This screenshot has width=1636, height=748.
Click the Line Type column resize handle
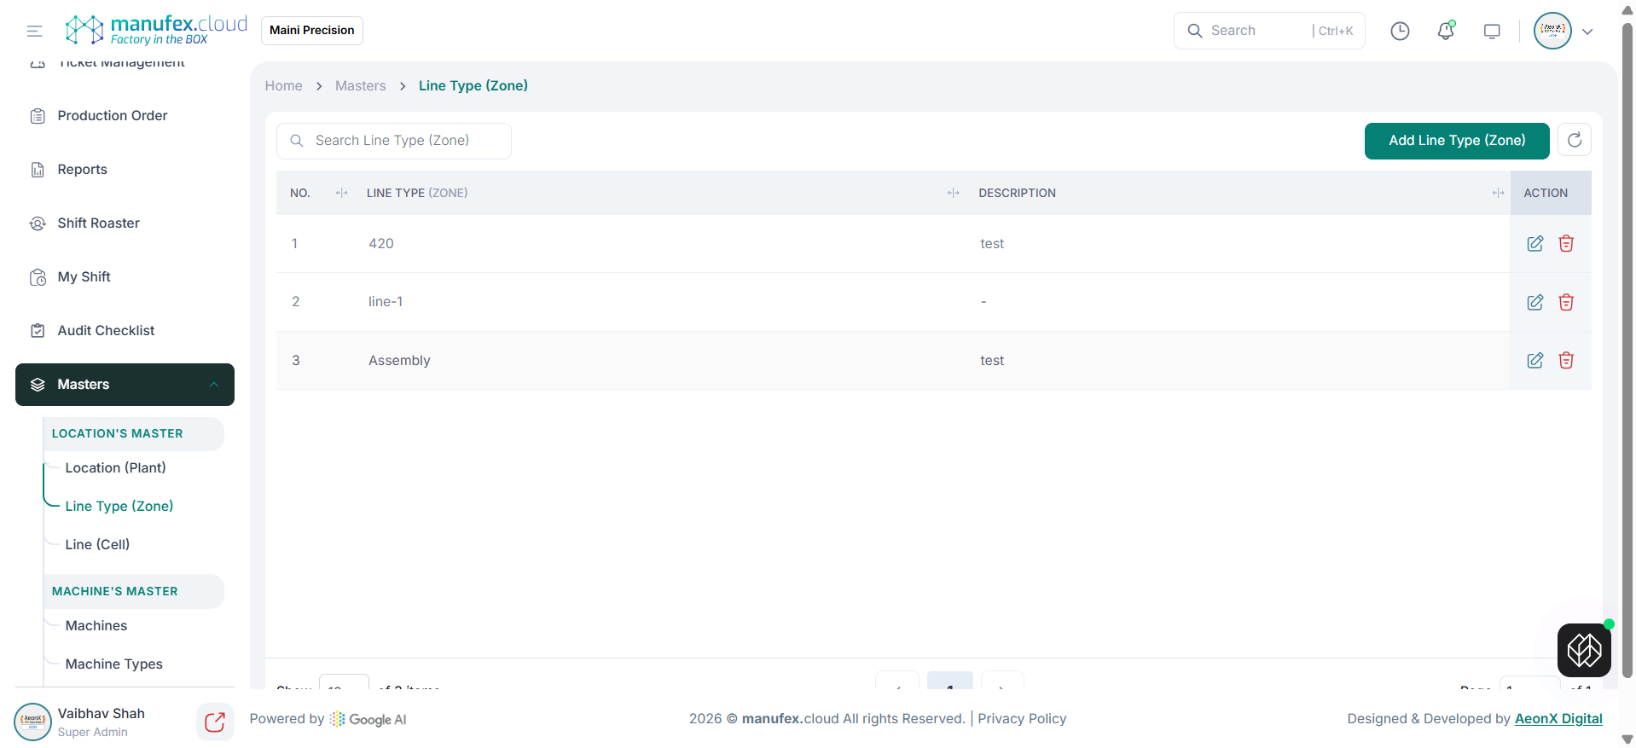[953, 194]
